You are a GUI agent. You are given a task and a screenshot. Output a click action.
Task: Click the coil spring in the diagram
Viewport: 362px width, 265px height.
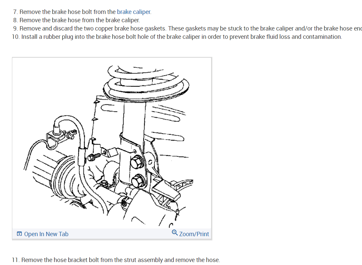point(146,83)
